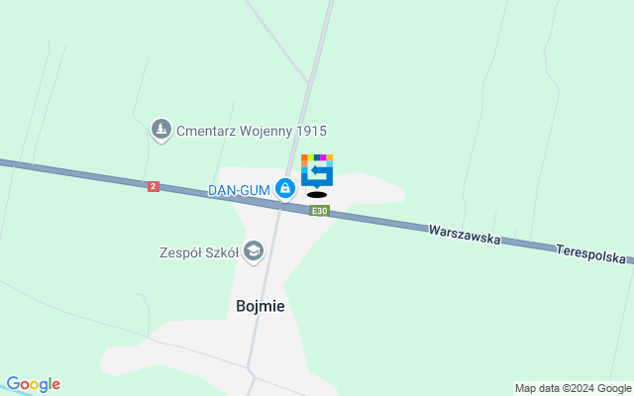Click the Terespolska street label
Screen dimensions: 634x396
click(590, 253)
